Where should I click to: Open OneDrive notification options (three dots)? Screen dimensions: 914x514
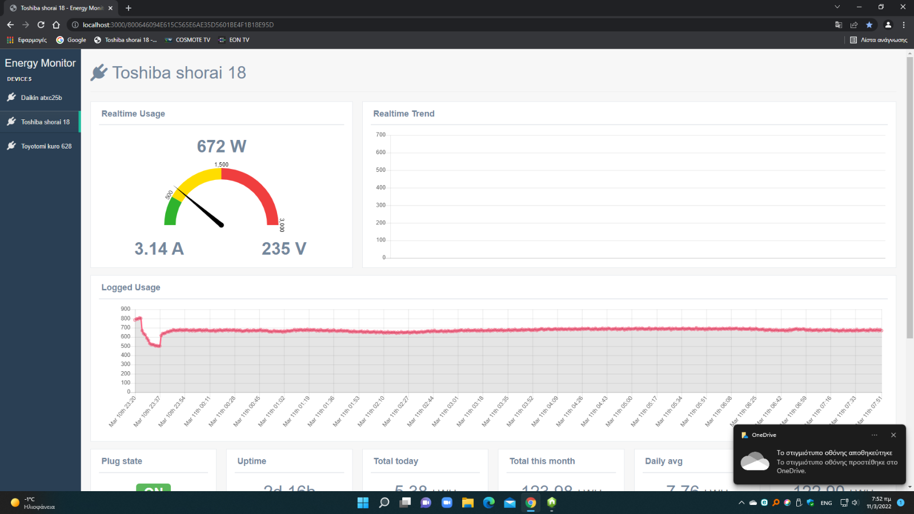(x=874, y=435)
